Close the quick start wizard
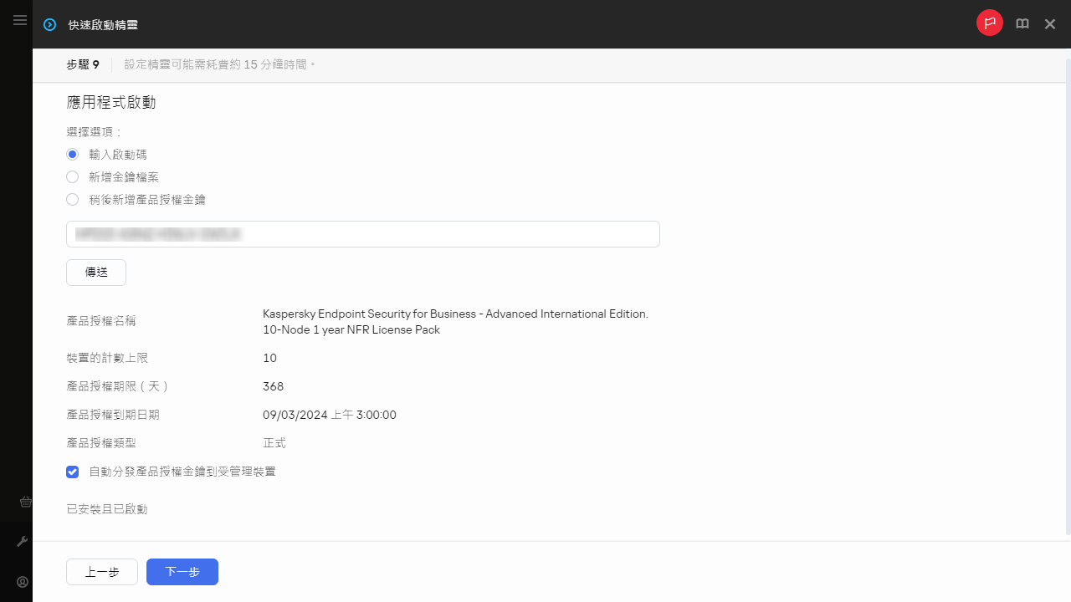The image size is (1071, 602). pos(1050,24)
